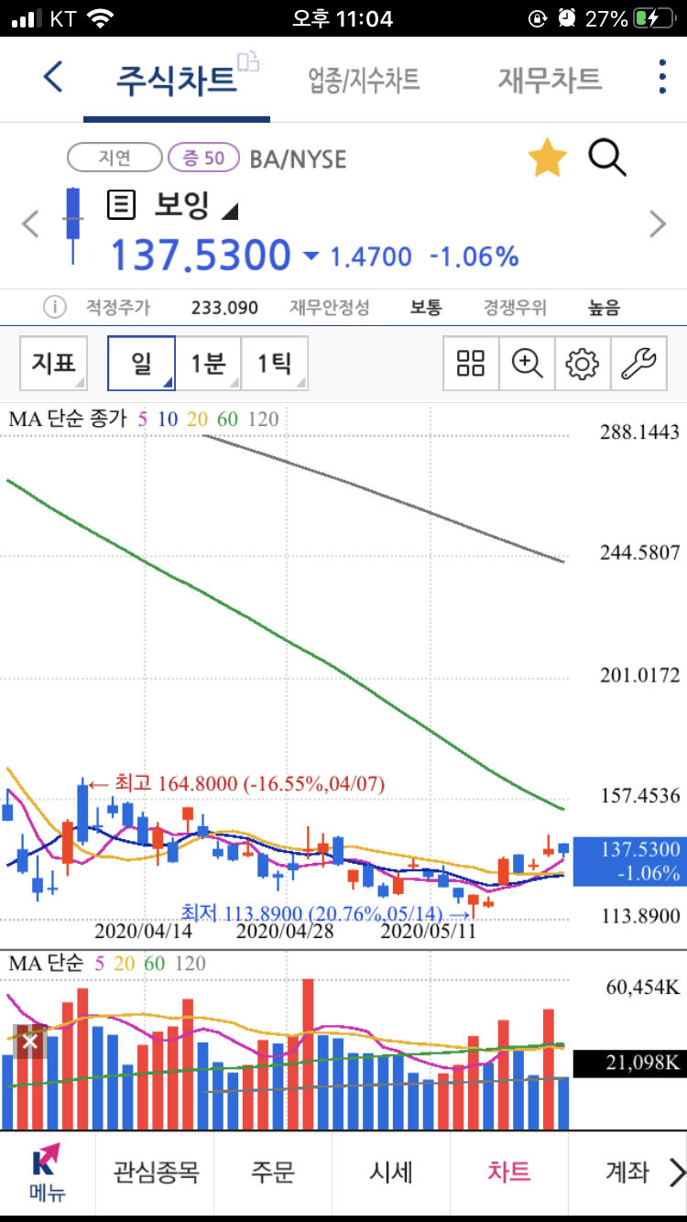Open the grid multi-chart layout icon
Screen dimensions: 687x1222
pyautogui.click(x=471, y=364)
